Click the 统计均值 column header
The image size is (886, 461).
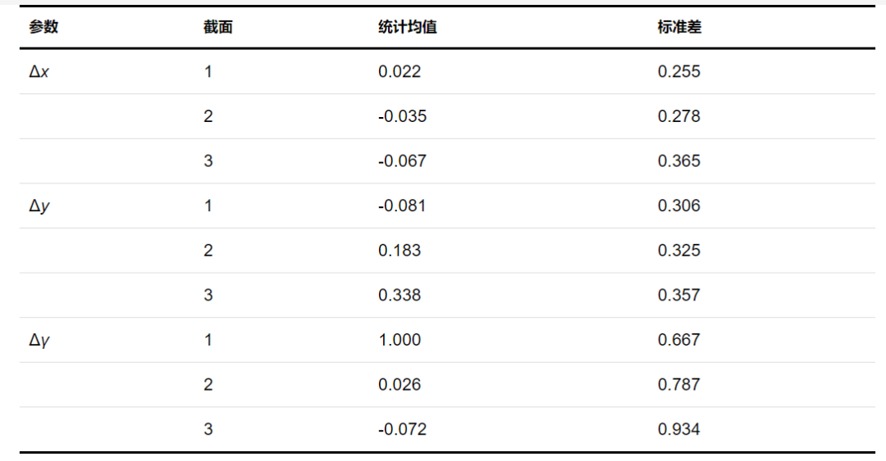click(407, 27)
